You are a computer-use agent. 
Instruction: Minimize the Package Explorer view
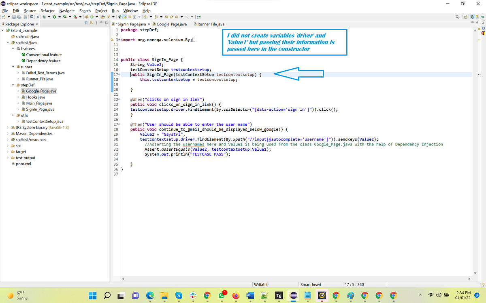[101, 23]
